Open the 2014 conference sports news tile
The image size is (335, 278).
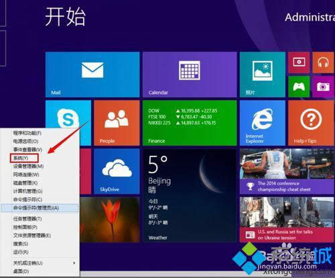click(x=287, y=171)
